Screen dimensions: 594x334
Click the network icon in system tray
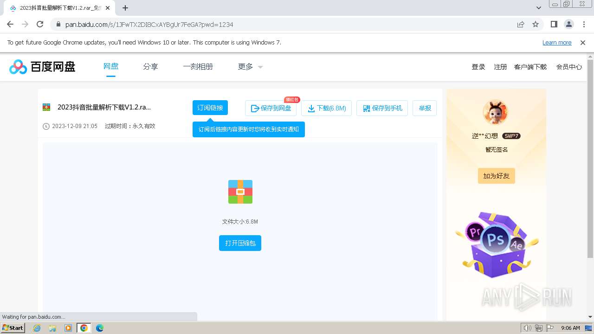tap(538, 328)
